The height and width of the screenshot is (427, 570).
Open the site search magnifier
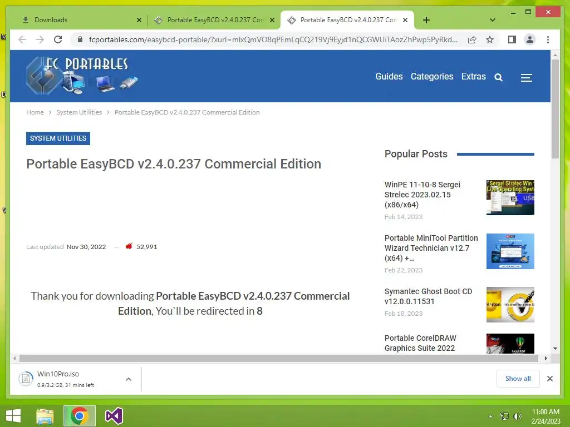click(x=498, y=77)
